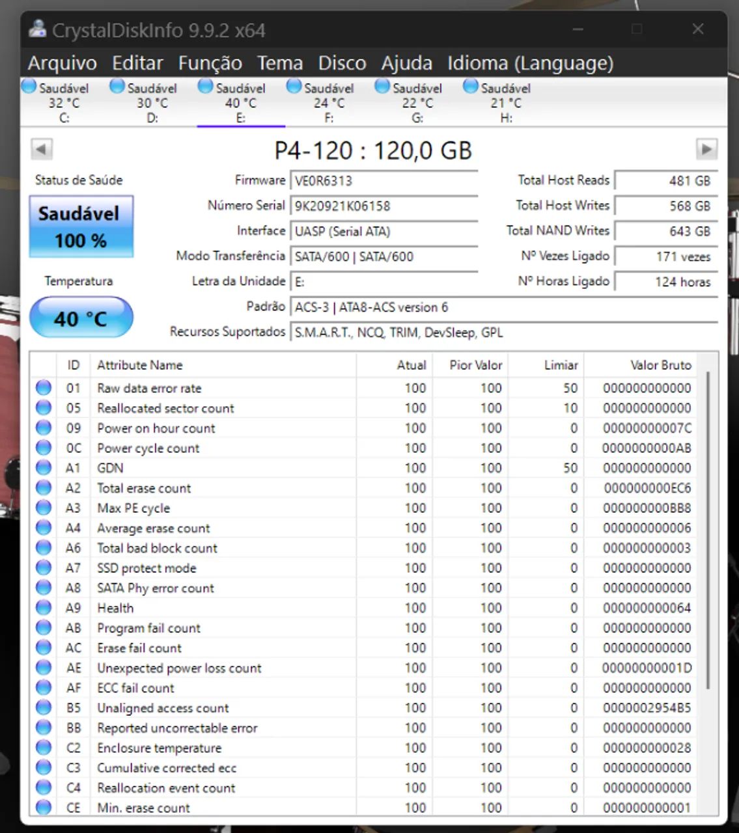Click the Saudável 100 % health status button
The height and width of the screenshot is (833, 739).
(x=81, y=226)
